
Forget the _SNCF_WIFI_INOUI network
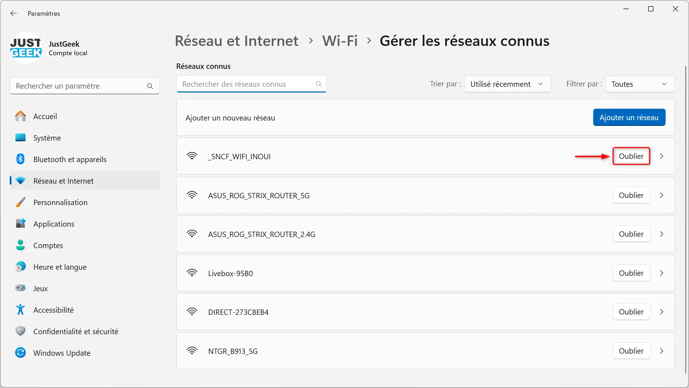coord(631,156)
